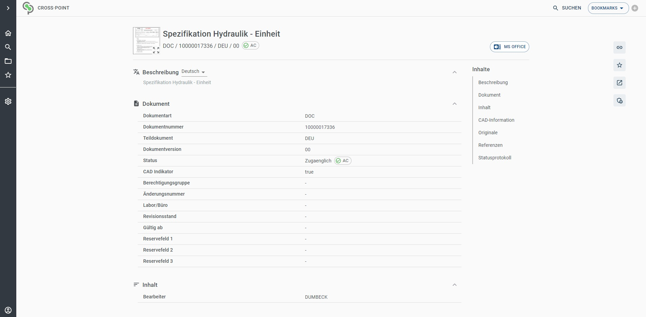Click the Cross-Point logo

[x=28, y=8]
